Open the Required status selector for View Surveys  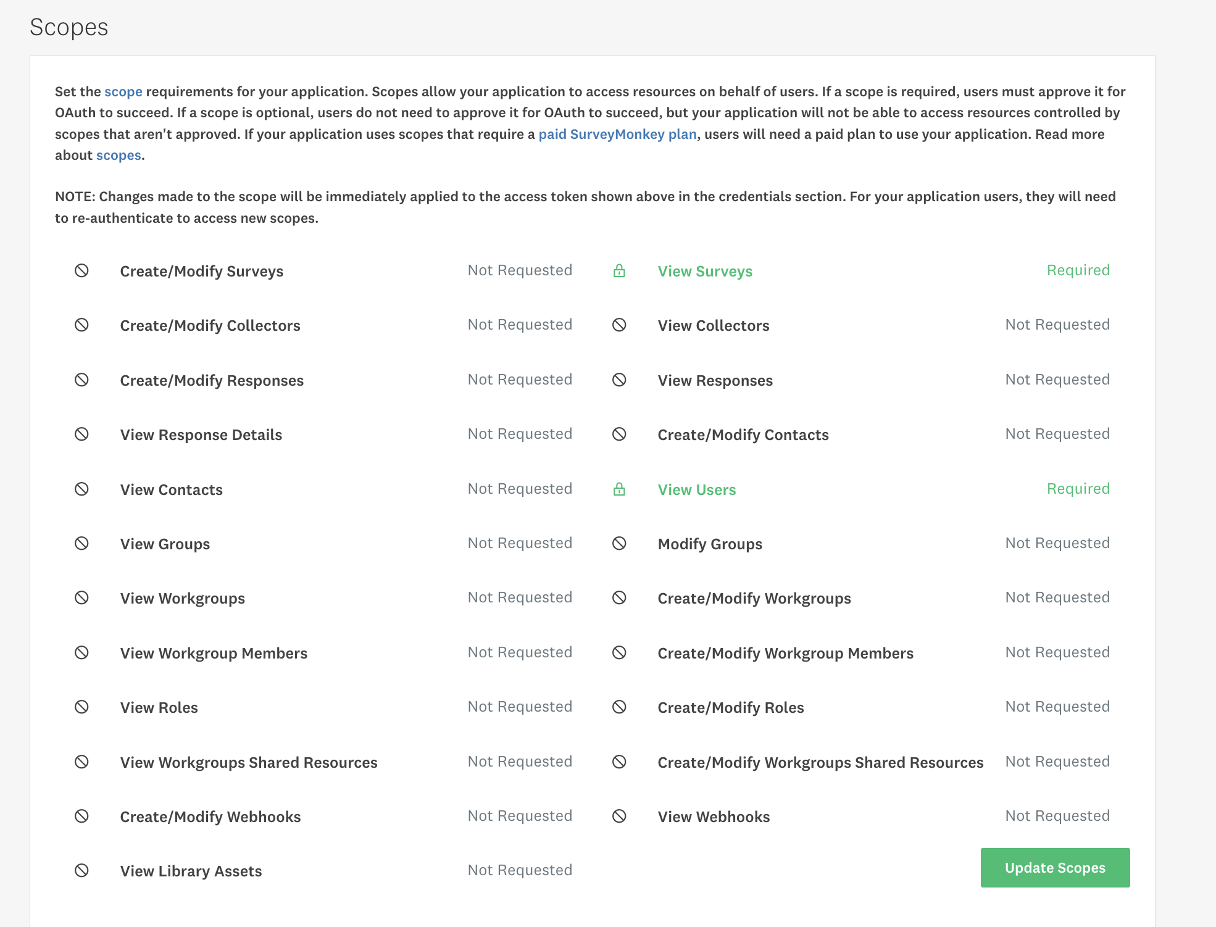(1078, 270)
